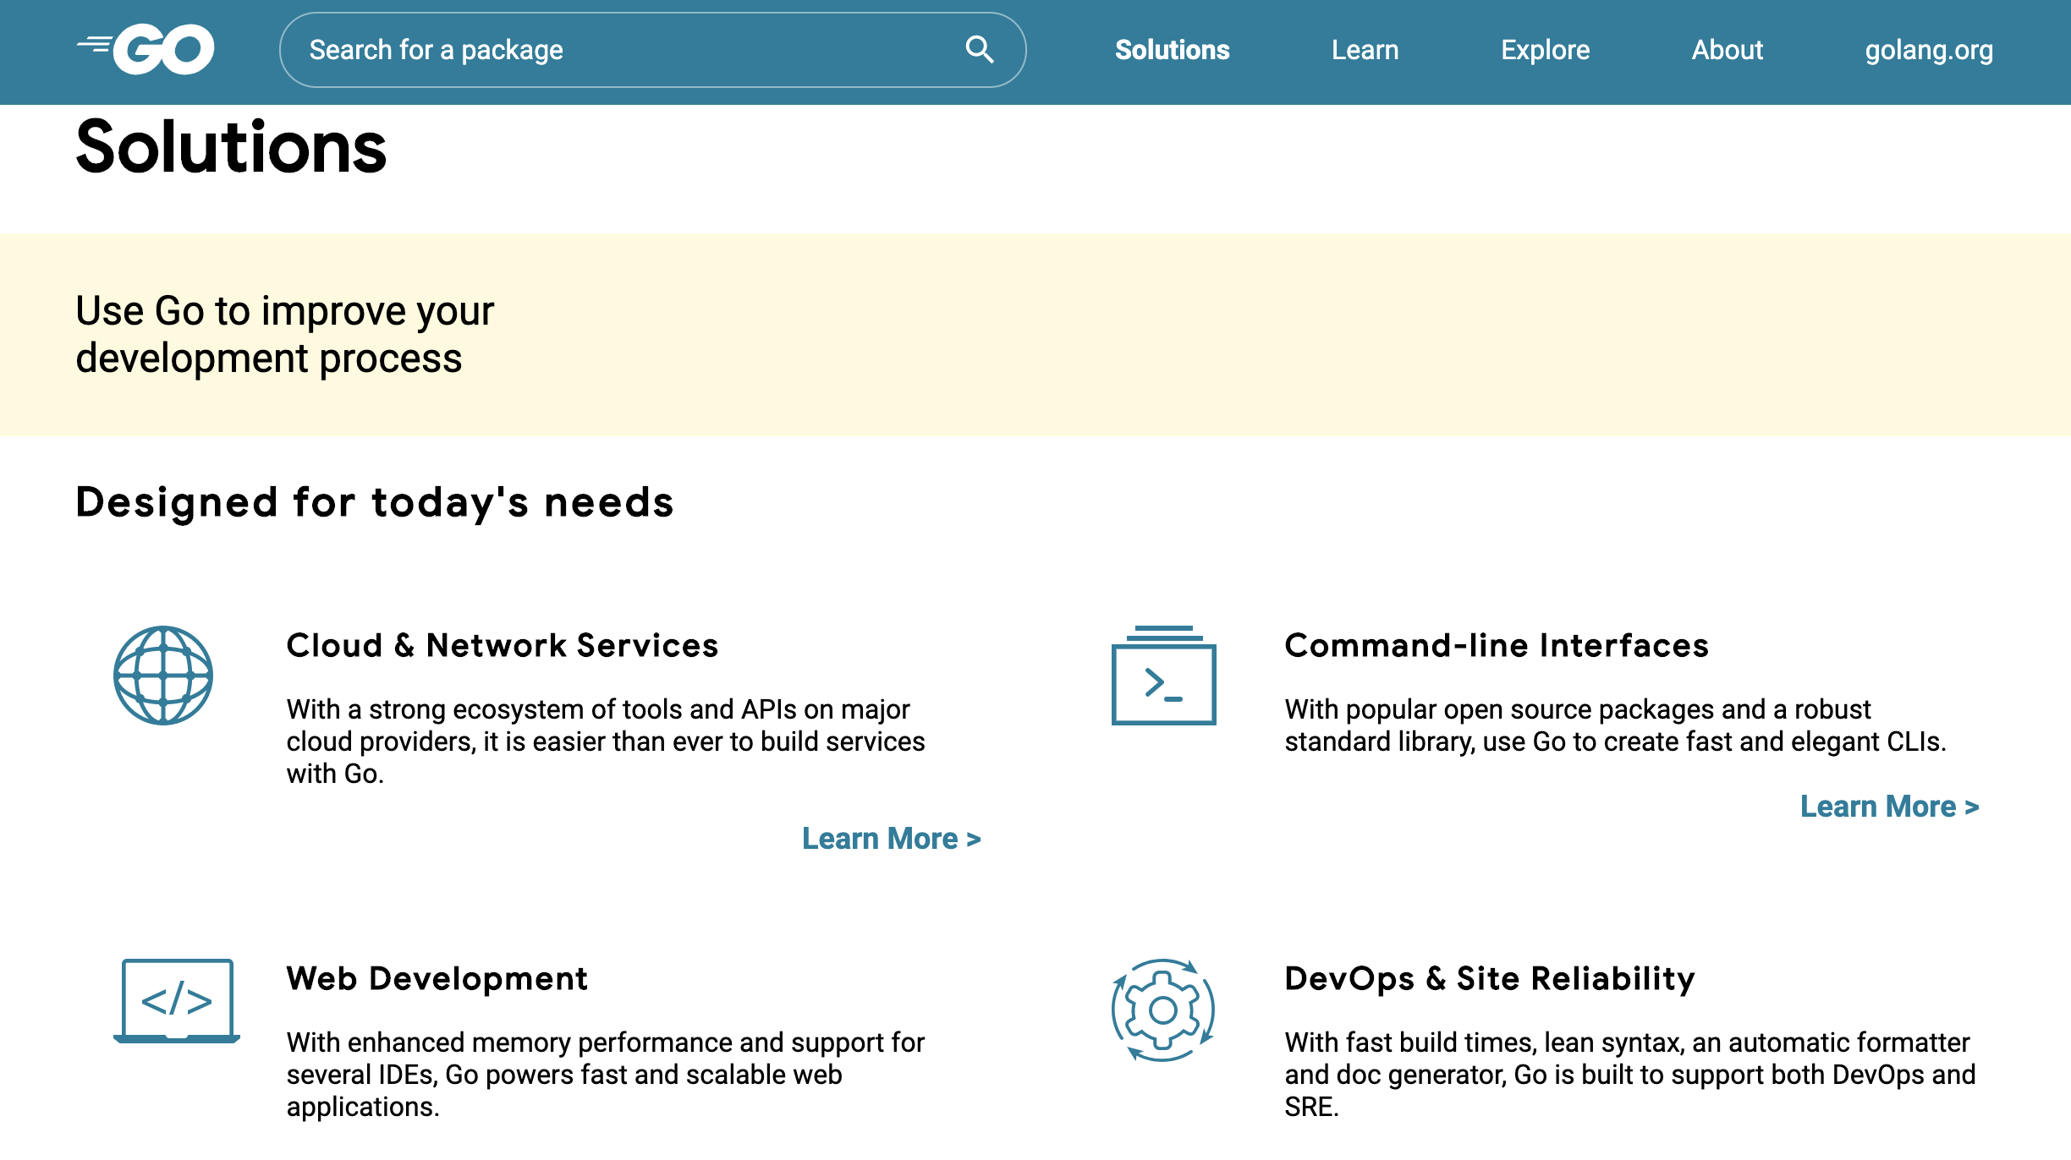Click the Web Development description text
The image size is (2071, 1160).
[606, 1074]
